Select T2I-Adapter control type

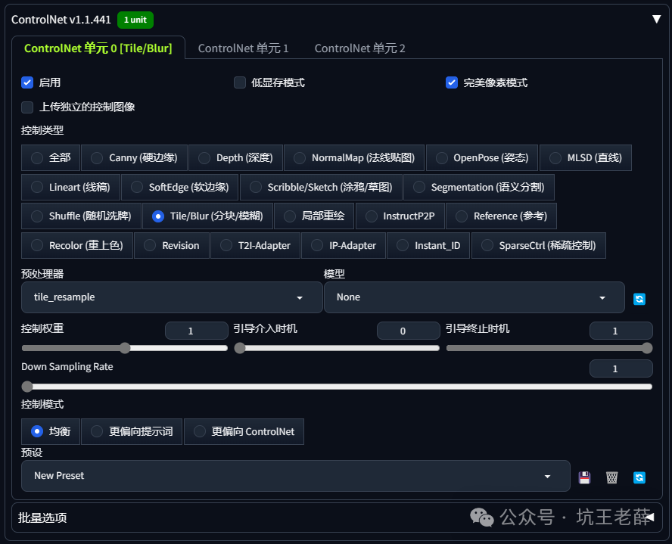coord(255,245)
